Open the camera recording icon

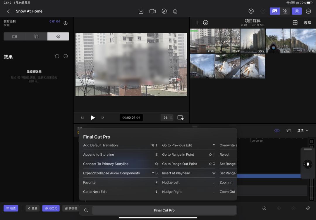click(152, 11)
